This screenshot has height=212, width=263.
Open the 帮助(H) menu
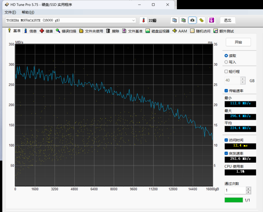point(28,12)
